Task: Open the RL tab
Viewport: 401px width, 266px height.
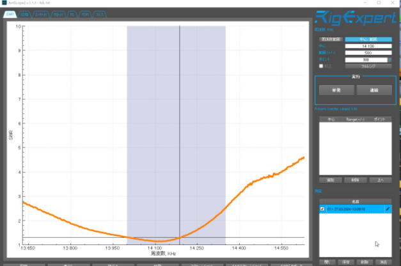Action: [73, 13]
